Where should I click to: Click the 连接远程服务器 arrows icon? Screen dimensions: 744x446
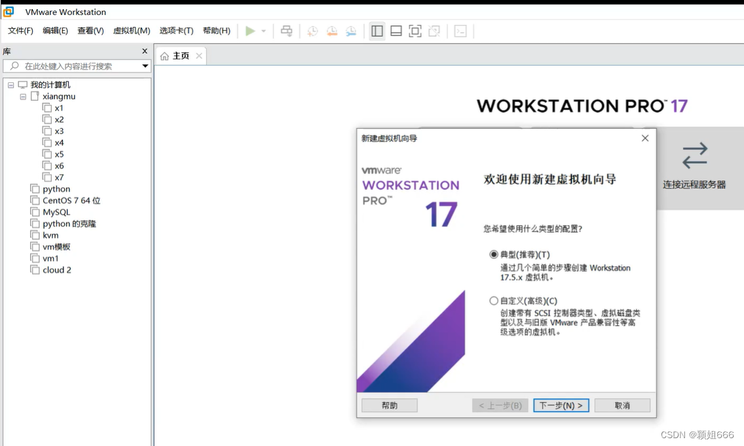[x=695, y=156]
